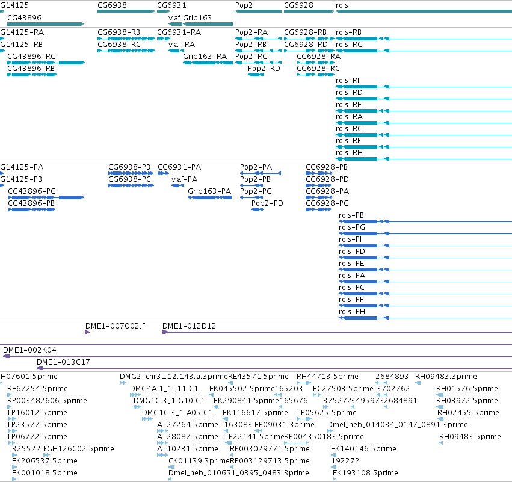Click the CG6928-PC protein label

tap(327, 203)
